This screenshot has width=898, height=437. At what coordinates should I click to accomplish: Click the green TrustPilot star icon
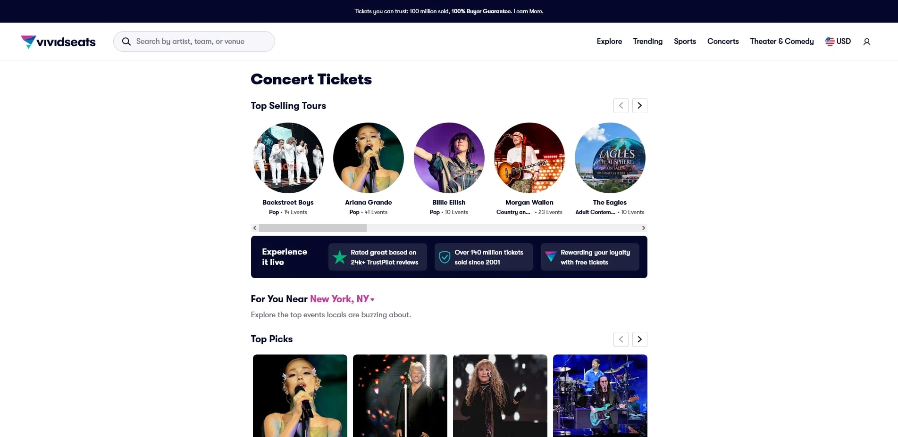pyautogui.click(x=339, y=257)
